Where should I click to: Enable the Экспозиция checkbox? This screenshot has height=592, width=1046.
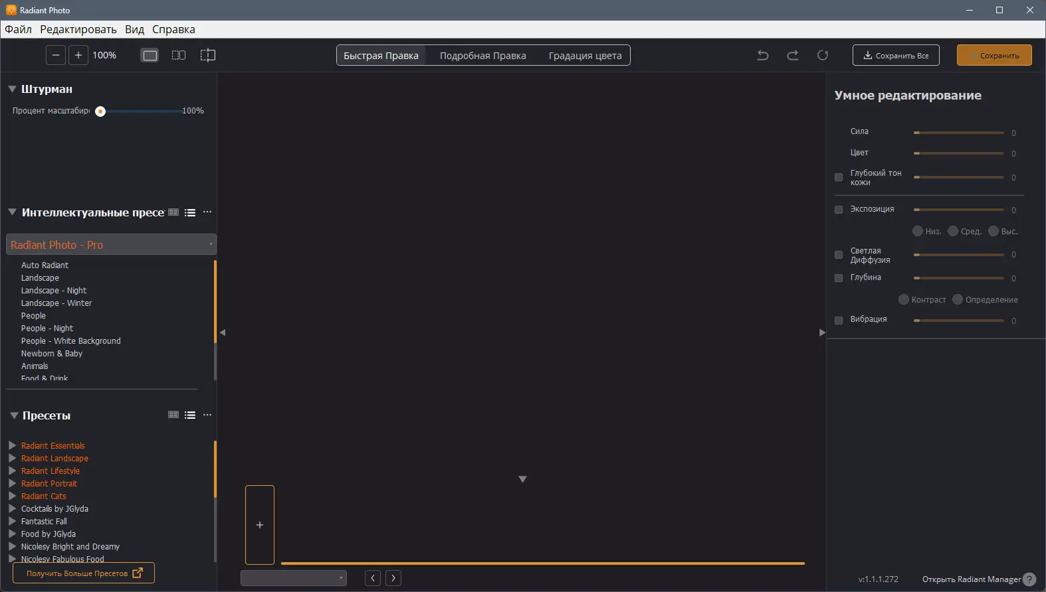[839, 210]
